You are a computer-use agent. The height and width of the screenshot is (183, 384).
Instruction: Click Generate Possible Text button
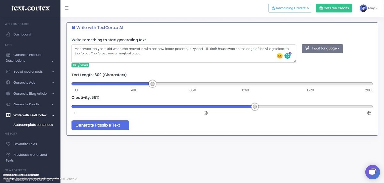pos(100,125)
